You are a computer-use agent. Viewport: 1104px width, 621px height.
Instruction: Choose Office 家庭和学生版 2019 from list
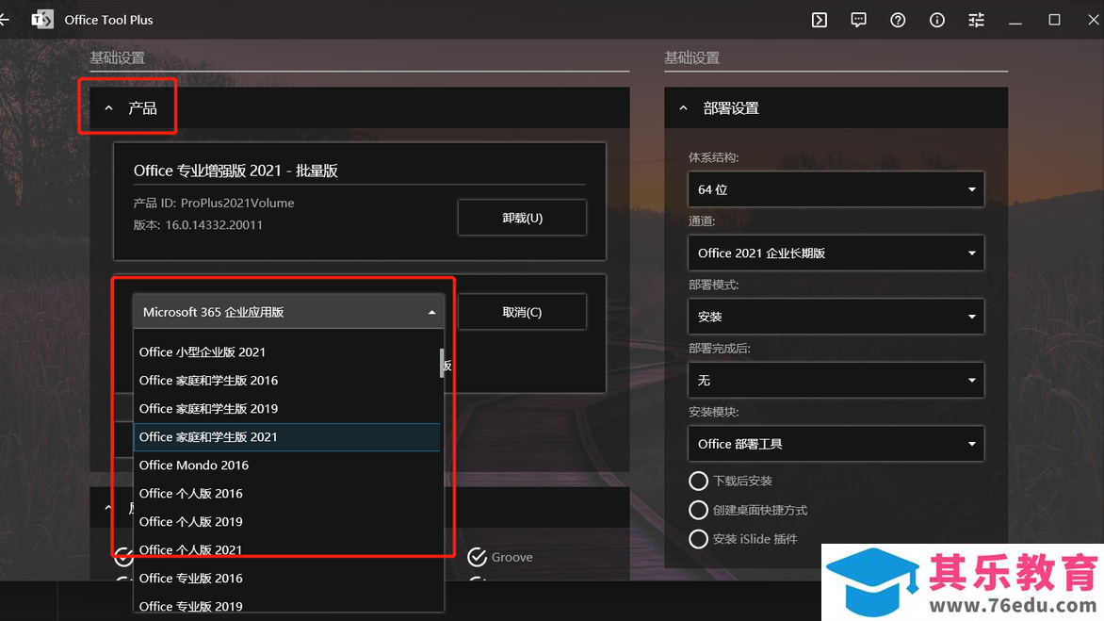click(x=286, y=408)
